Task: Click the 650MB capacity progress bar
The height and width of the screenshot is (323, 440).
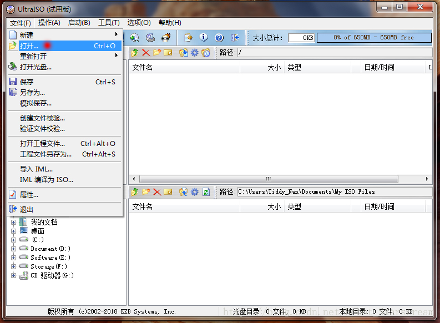Action: pyautogui.click(x=374, y=38)
